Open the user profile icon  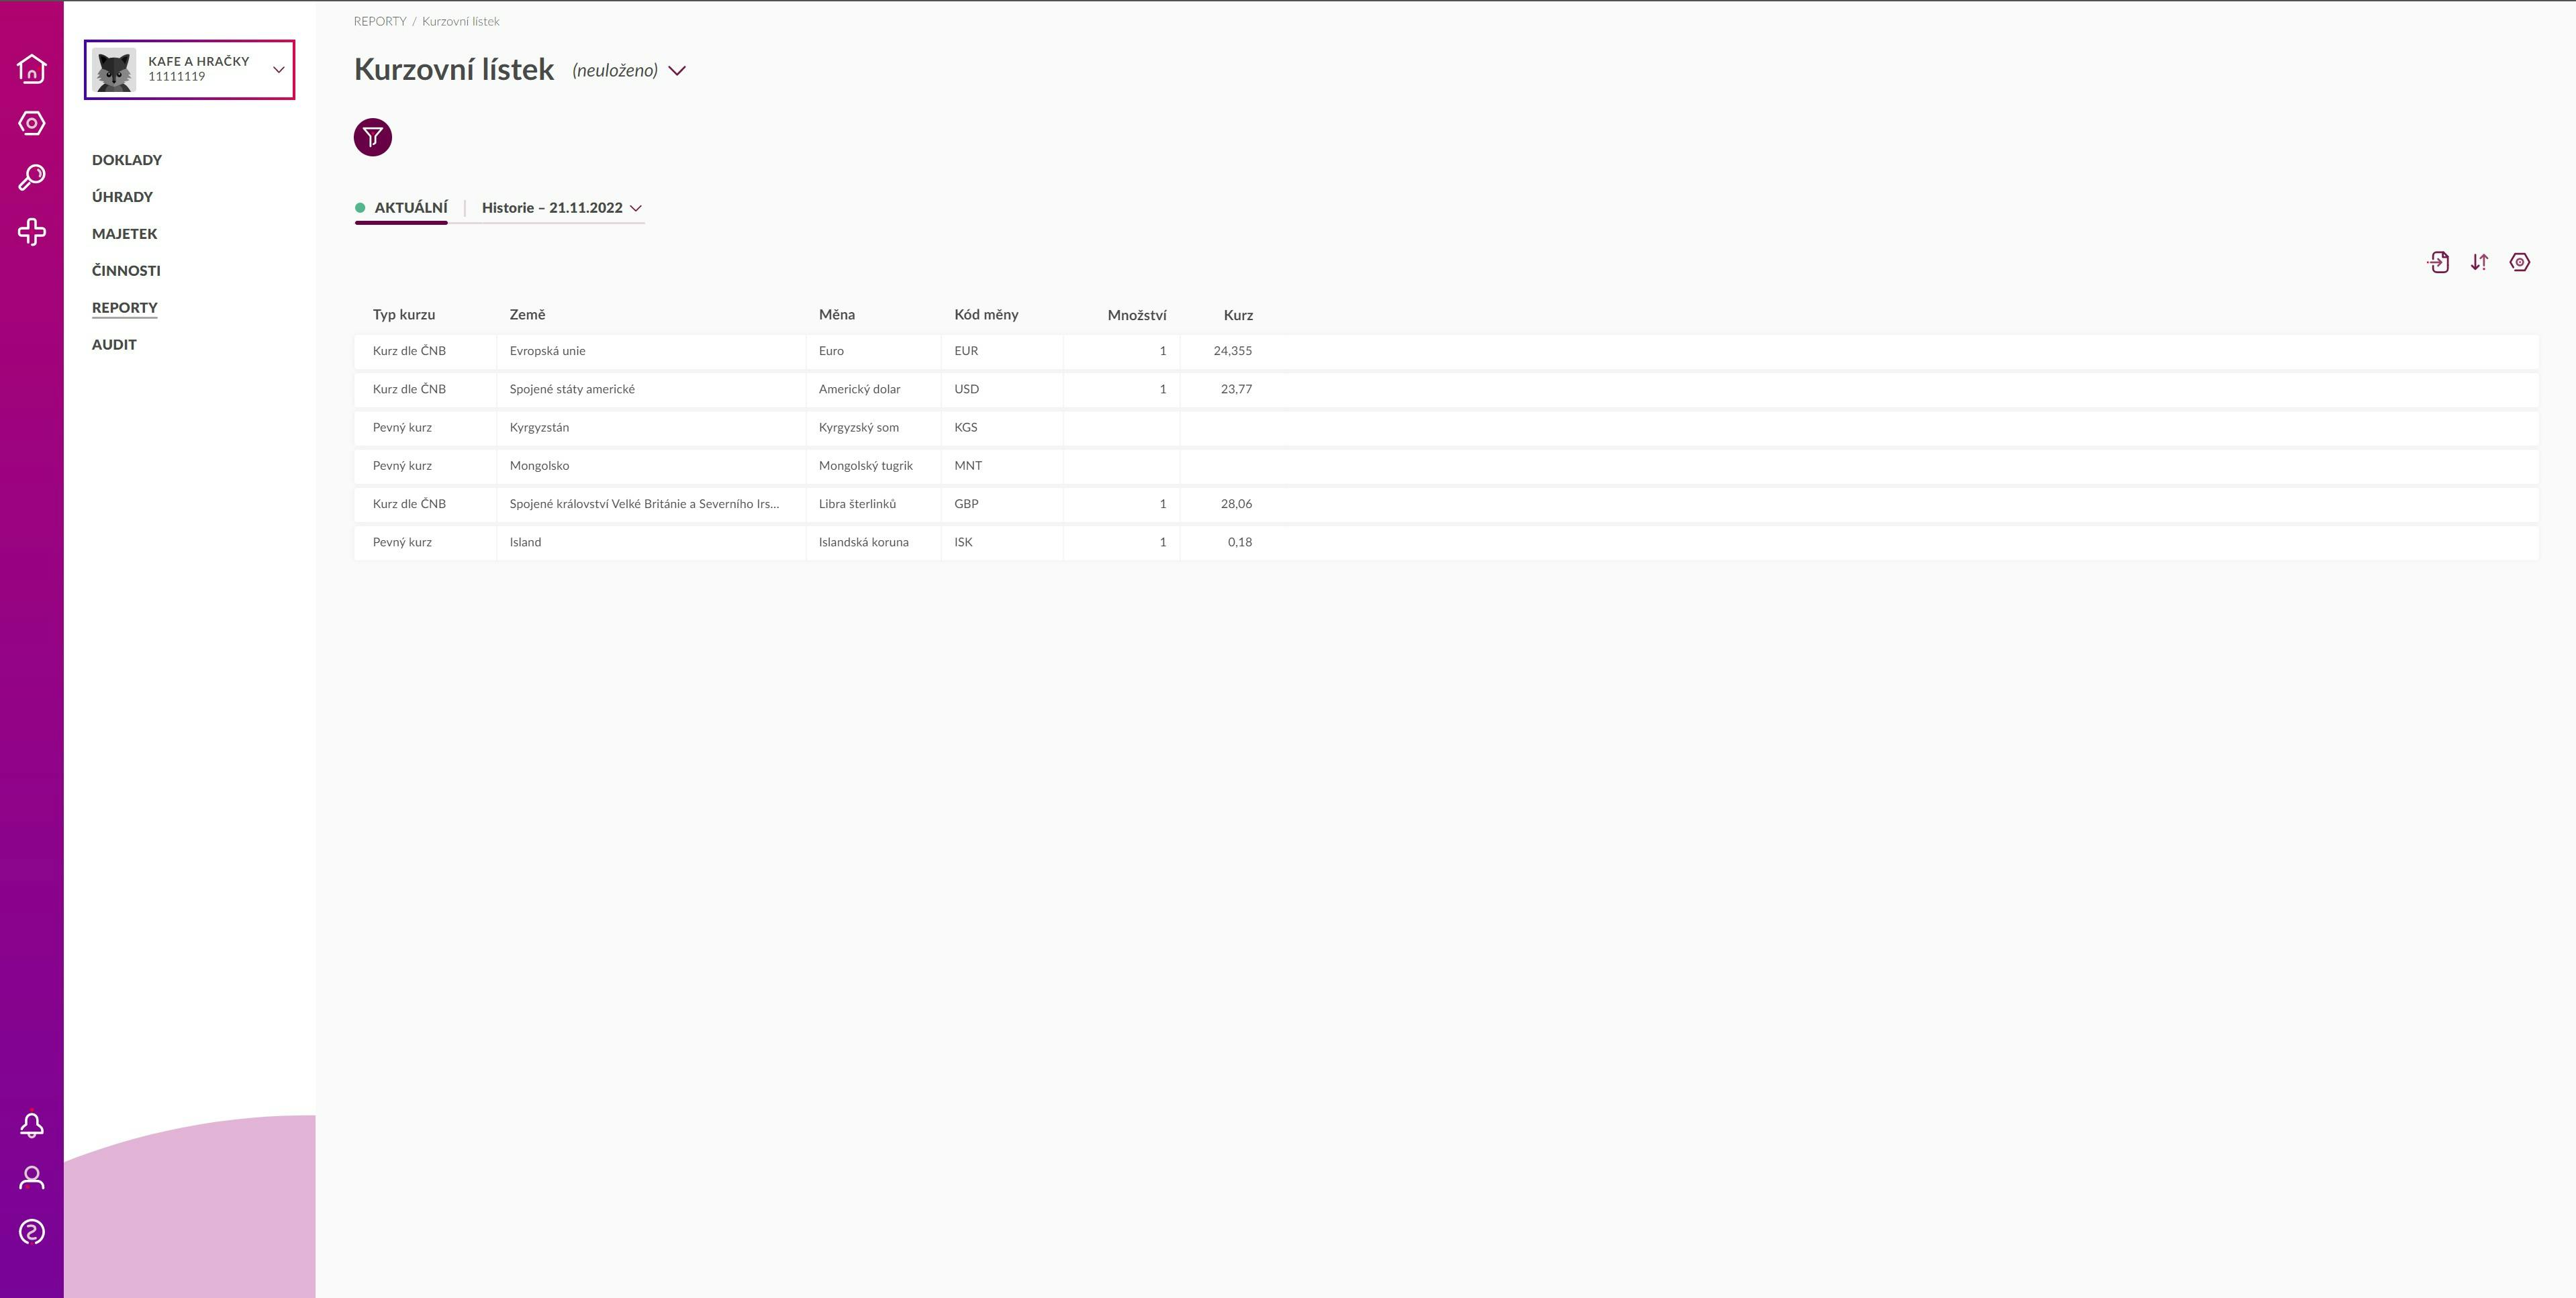click(x=32, y=1178)
